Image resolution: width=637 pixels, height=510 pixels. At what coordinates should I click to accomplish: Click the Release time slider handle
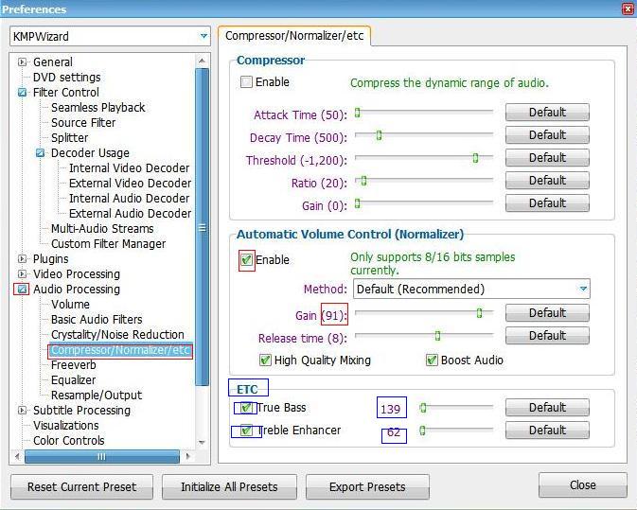click(437, 336)
